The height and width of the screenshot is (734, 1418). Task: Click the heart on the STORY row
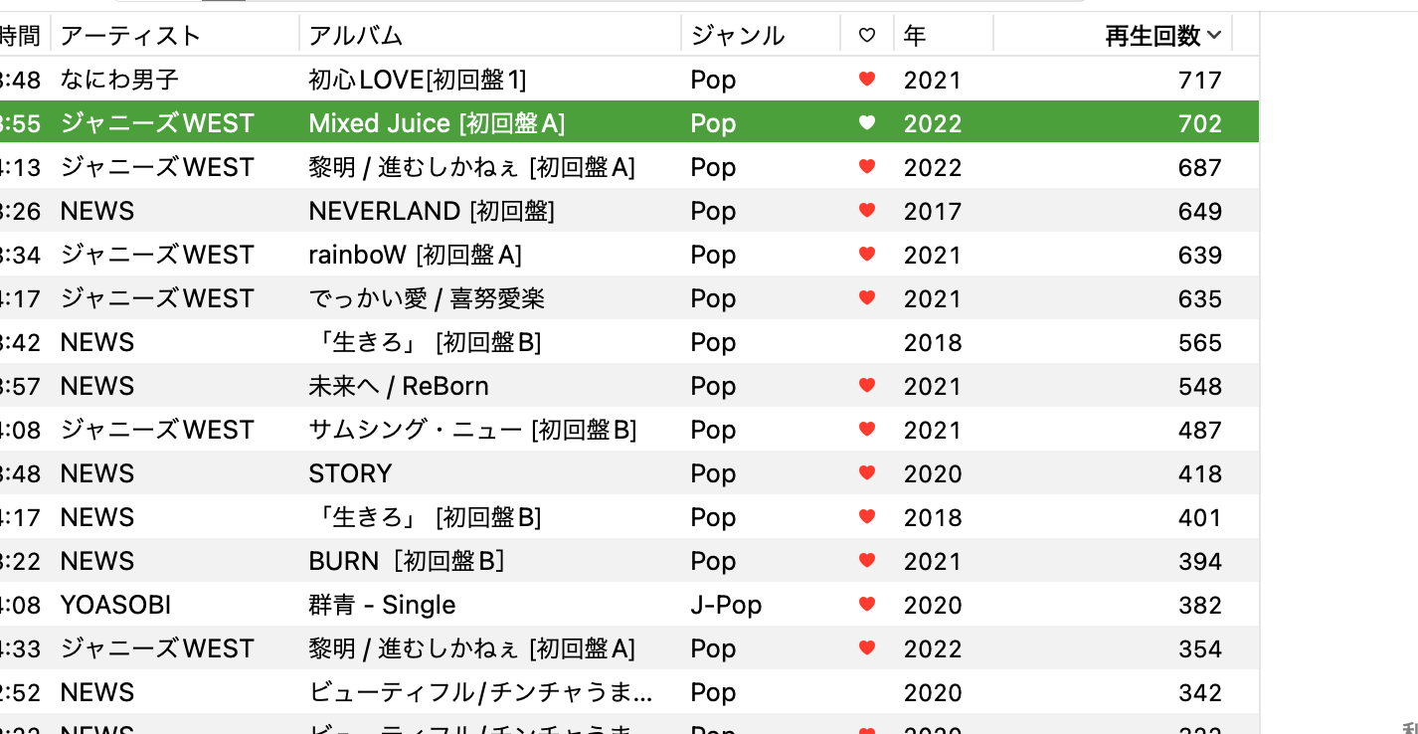point(867,473)
